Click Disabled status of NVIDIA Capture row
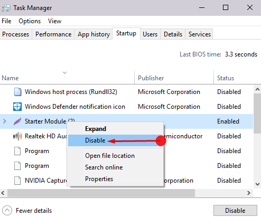The width and height of the screenshot is (261, 217). (229, 181)
